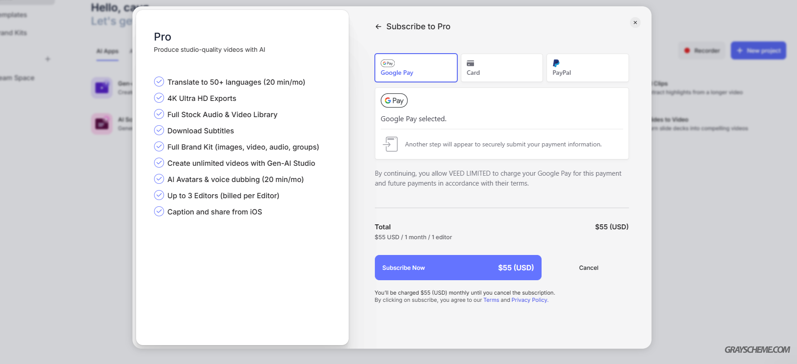Go back using the arrow beside Subscribe to Pro
This screenshot has width=797, height=364.
[x=378, y=27]
